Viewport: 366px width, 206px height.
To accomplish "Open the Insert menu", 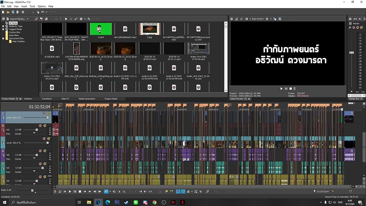I will [24, 6].
